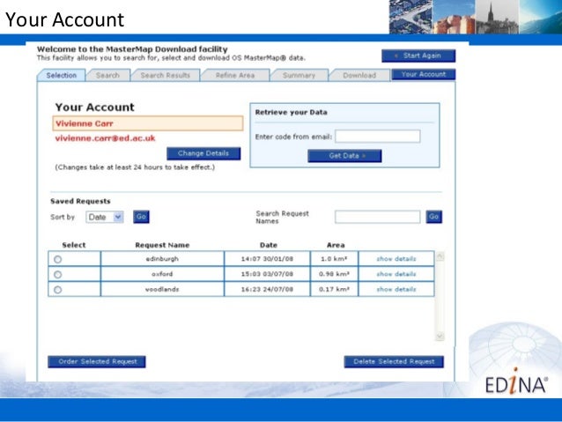Screen dimensions: 562x422
Task: Go to the Refine Area tab
Action: (x=235, y=75)
